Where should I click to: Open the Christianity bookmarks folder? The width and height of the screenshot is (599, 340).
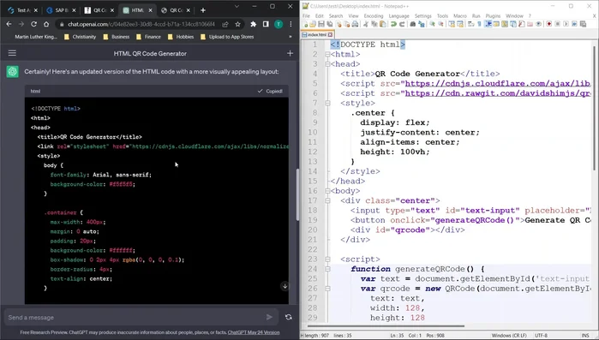click(81, 37)
